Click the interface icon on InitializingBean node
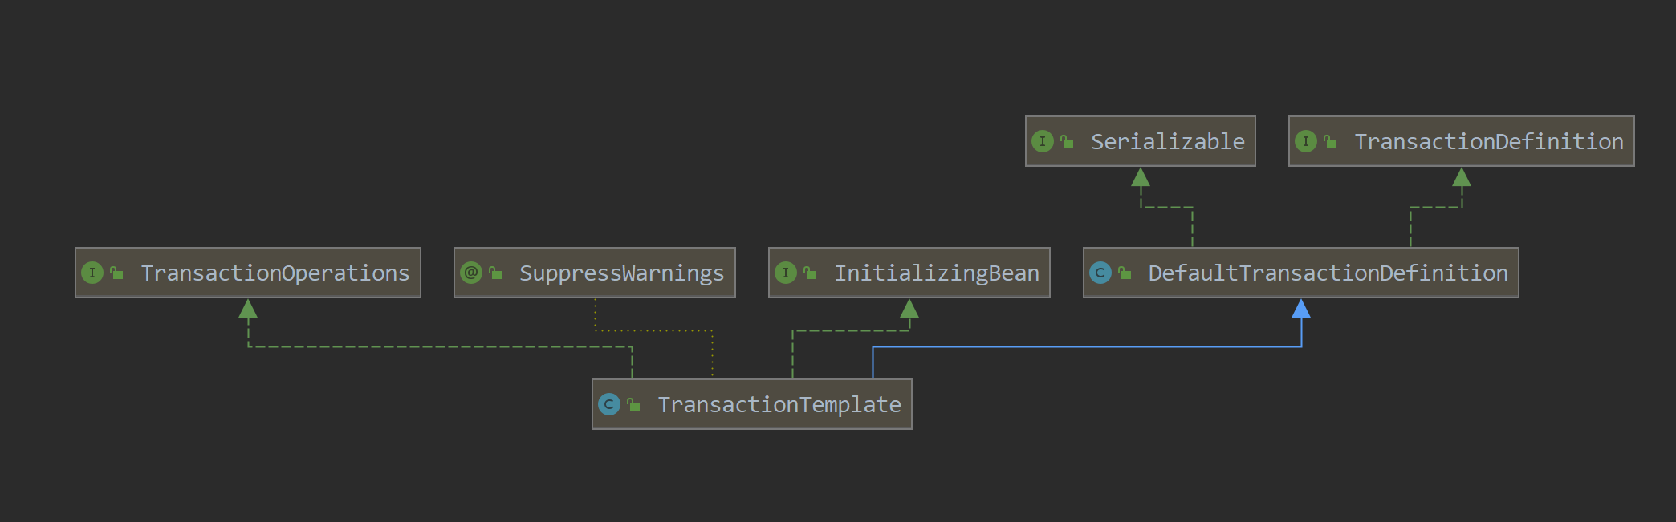This screenshot has width=1676, height=522. (786, 273)
